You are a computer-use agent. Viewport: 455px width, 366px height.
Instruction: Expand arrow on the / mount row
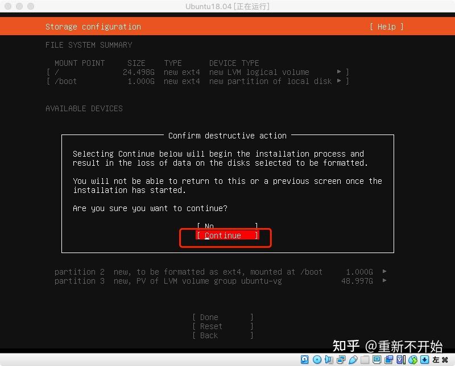(338, 71)
